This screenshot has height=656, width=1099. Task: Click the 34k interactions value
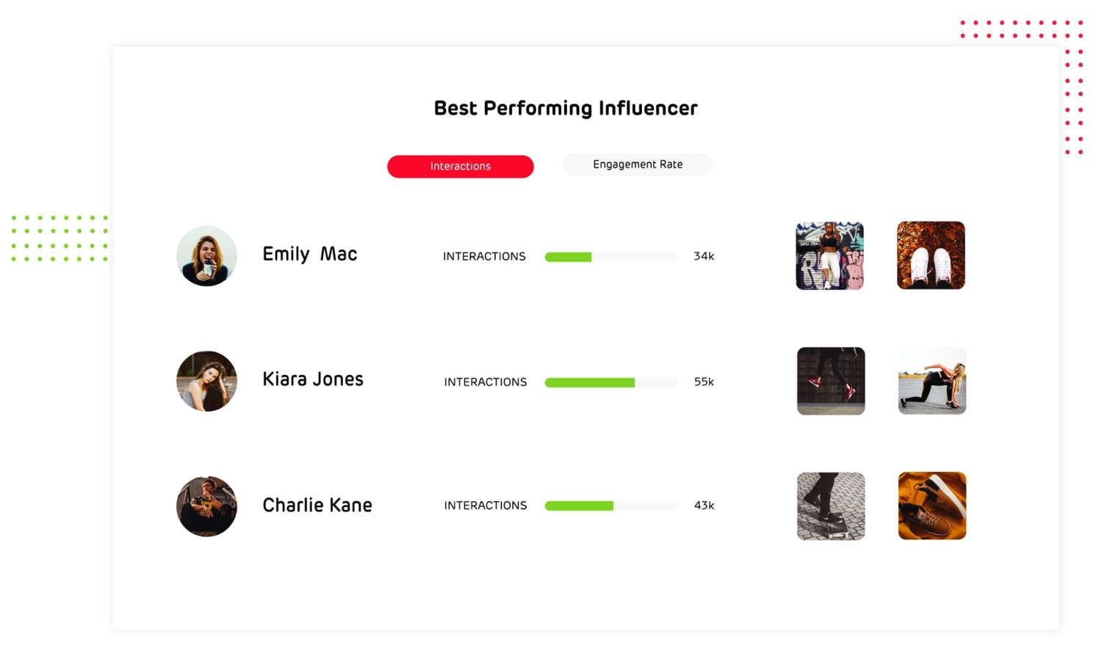[703, 256]
